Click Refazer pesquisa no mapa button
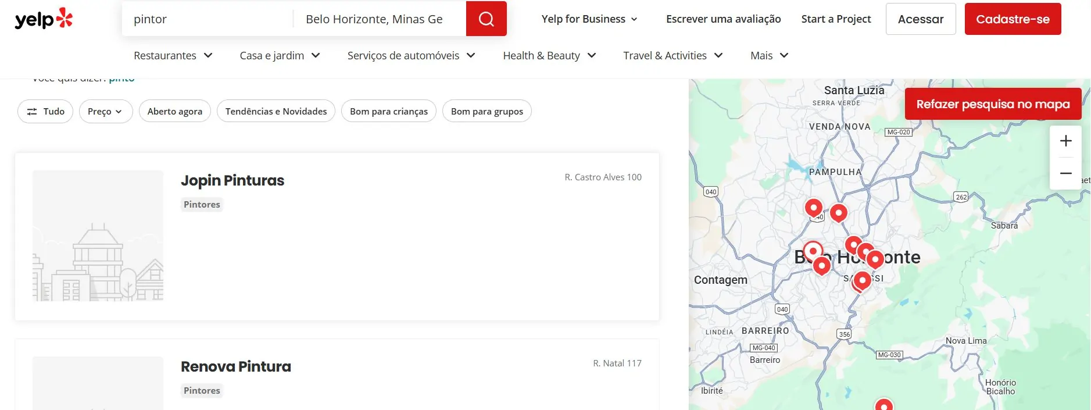This screenshot has height=410, width=1091. [x=993, y=104]
